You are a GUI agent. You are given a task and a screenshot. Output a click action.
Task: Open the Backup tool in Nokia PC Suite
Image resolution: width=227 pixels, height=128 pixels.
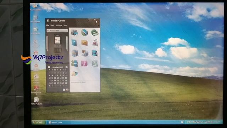(74, 32)
